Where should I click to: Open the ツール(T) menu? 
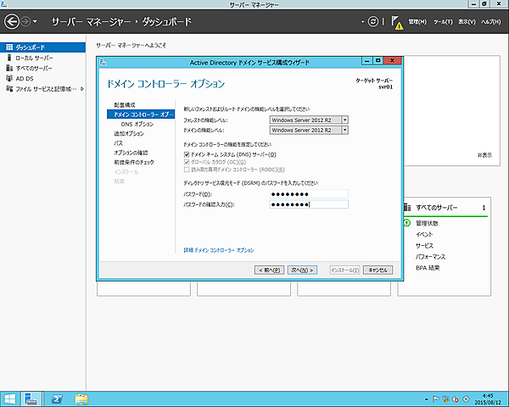443,21
